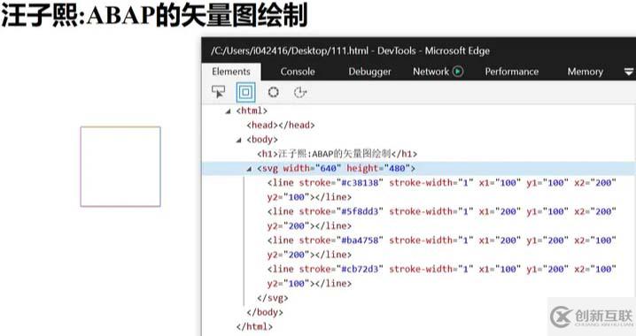Open the more tools overflow arrow
The image size is (636, 336).
point(628,72)
